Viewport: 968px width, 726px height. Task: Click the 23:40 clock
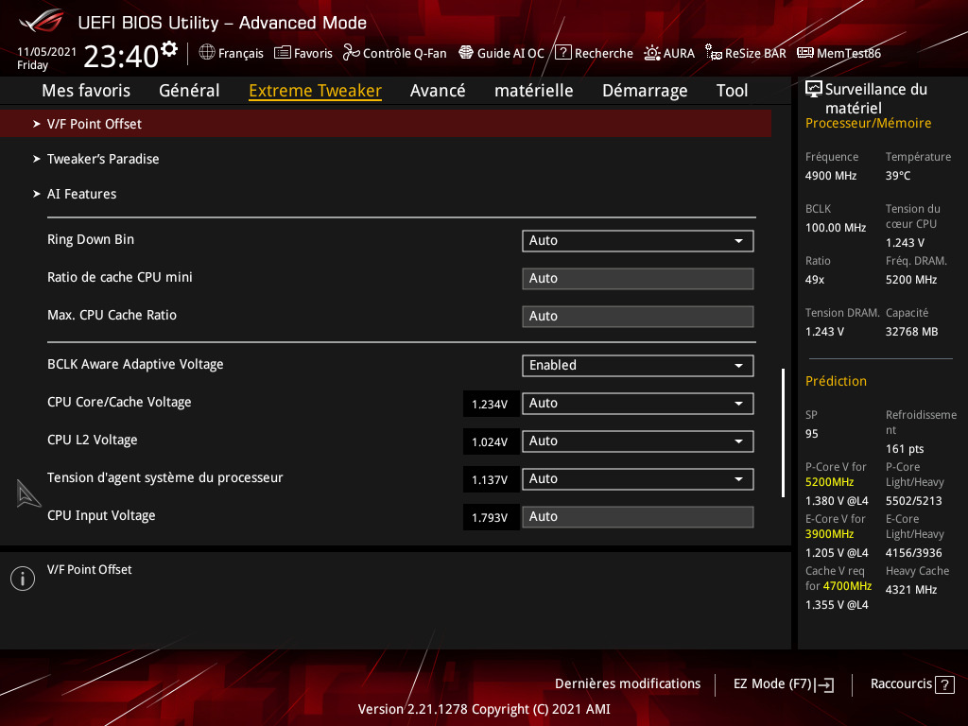pyautogui.click(x=122, y=57)
